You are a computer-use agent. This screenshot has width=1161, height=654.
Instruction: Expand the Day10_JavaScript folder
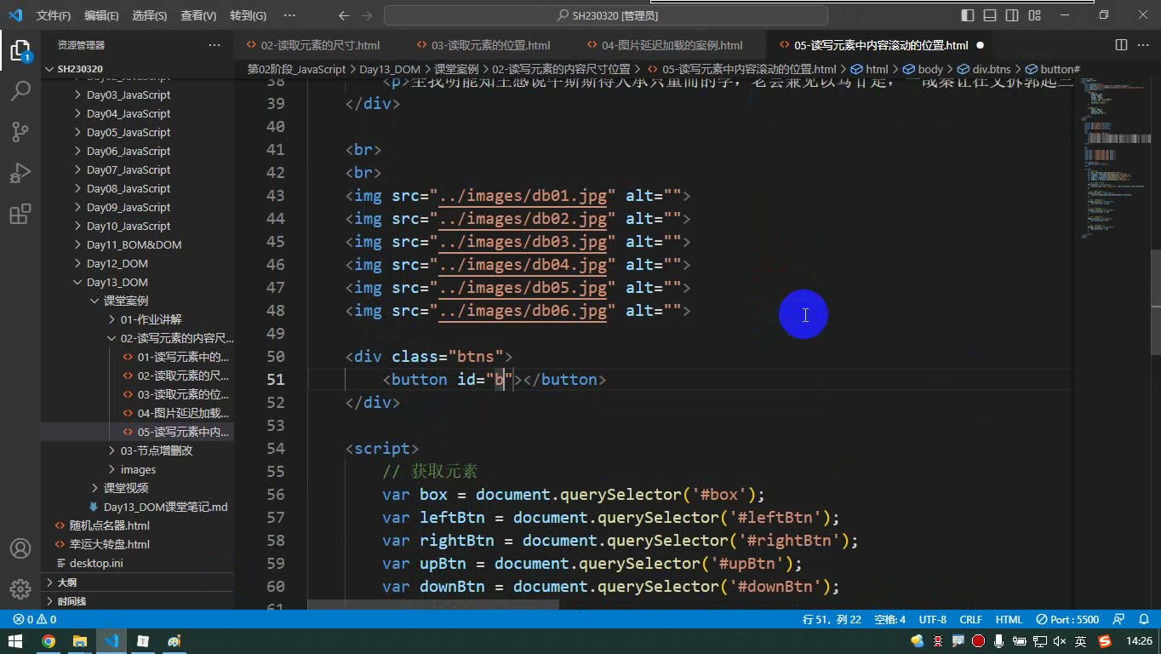coord(128,226)
